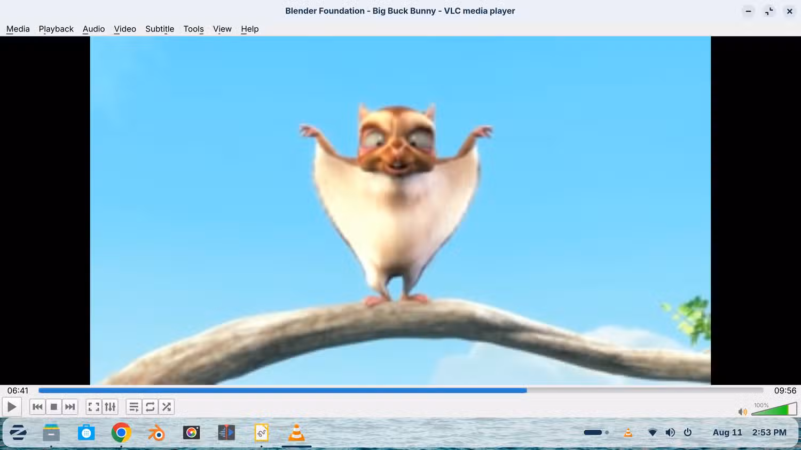801x450 pixels.
Task: Show extended settings and effects
Action: pos(110,407)
